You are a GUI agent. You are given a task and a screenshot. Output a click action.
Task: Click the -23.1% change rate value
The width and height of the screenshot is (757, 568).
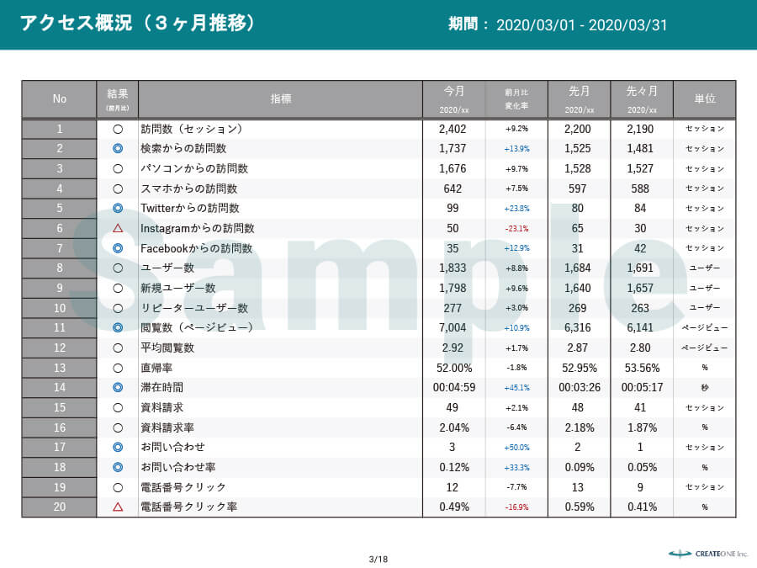coord(516,228)
